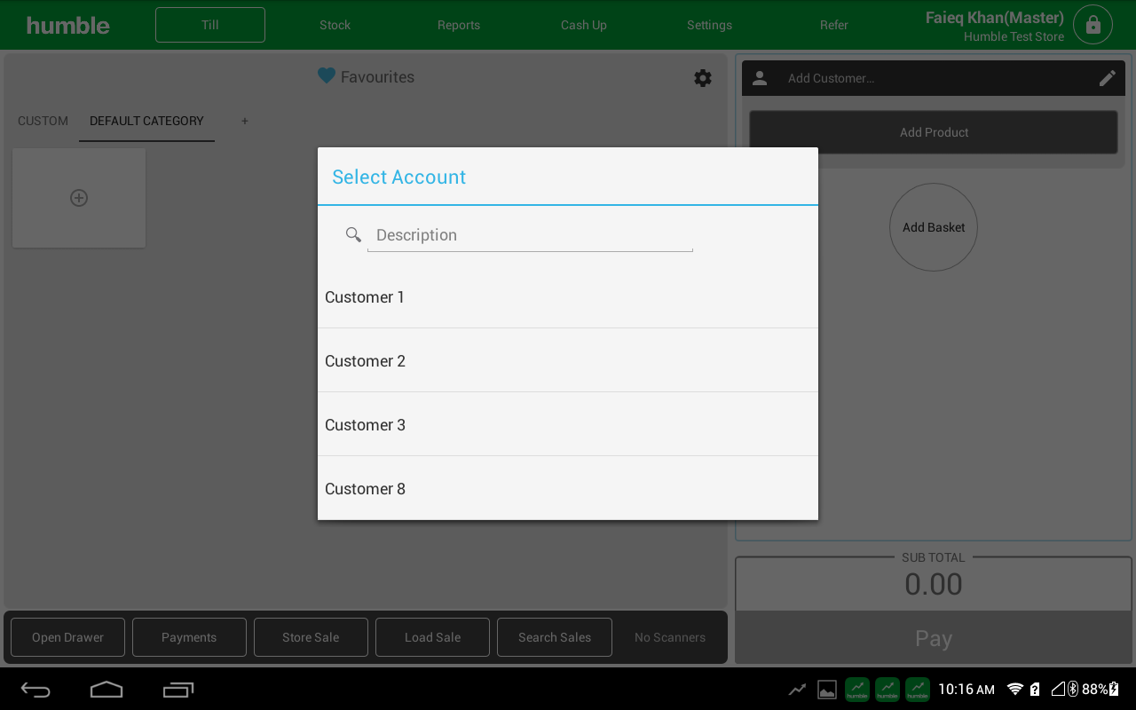Tap the Android recent apps button
Image resolution: width=1136 pixels, height=710 pixels.
coord(178,690)
